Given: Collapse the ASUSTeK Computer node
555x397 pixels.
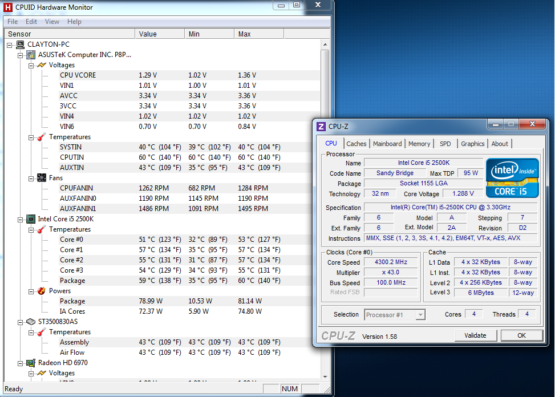Looking at the screenshot, I should [x=20, y=55].
